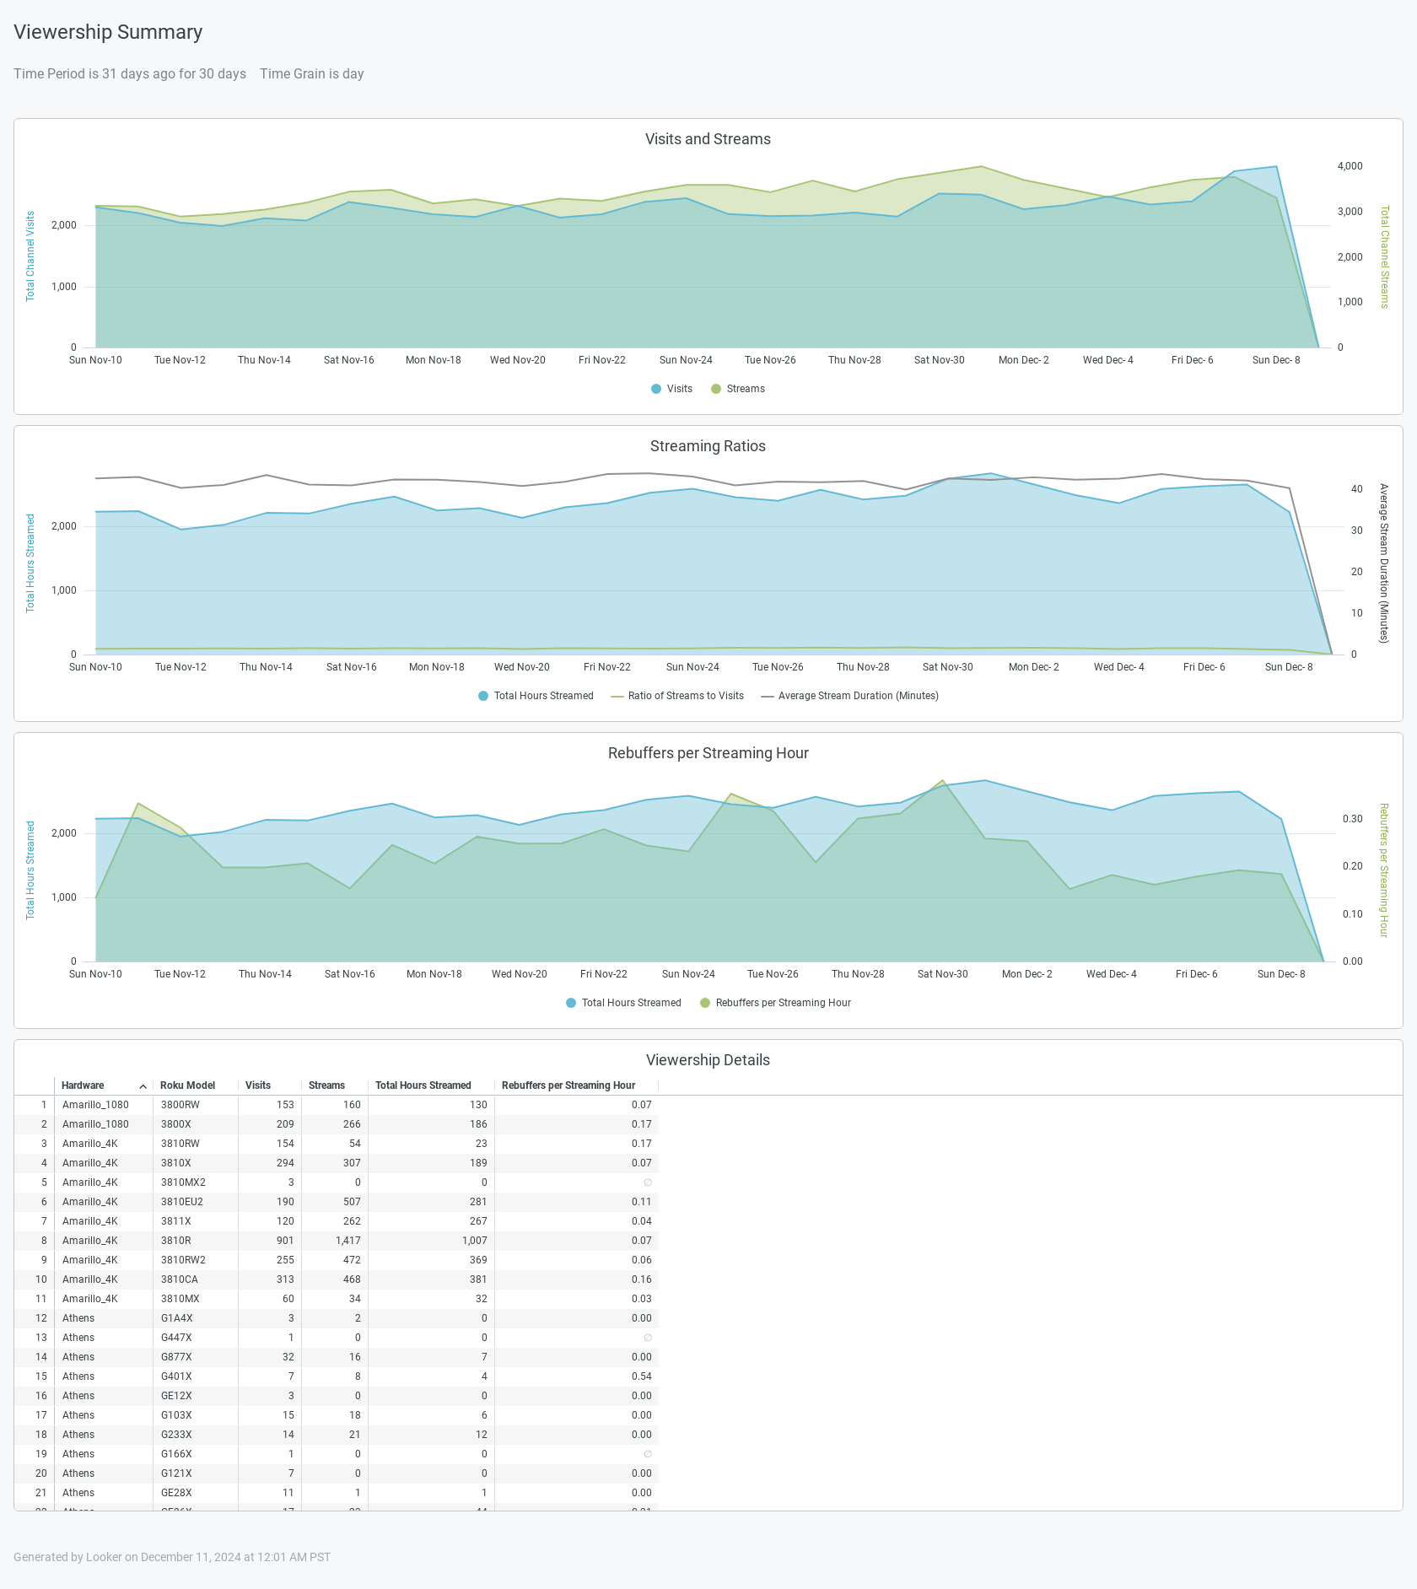Select 3810EU2 model cell
Screen dimensions: 1417x1589
182,1202
